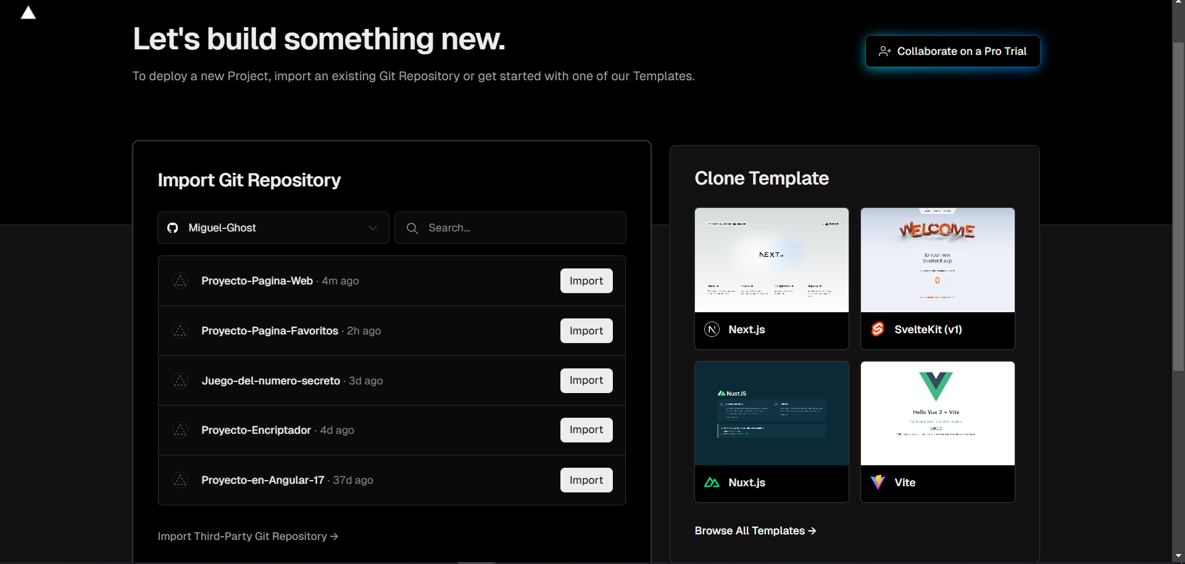This screenshot has height=564, width=1185.
Task: Select the SvelteKit template preview thumbnail
Action: [938, 260]
